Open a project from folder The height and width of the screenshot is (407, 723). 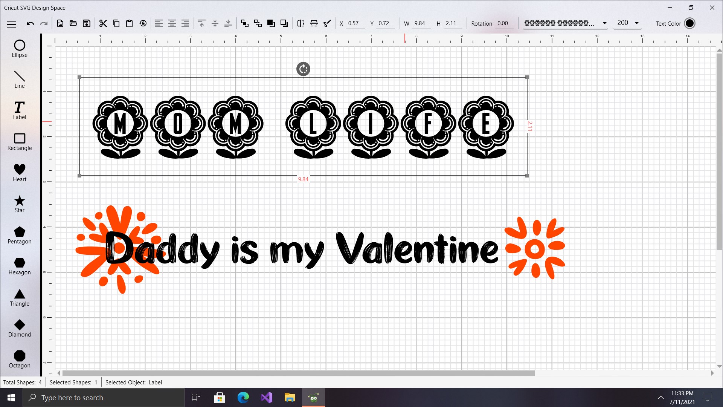point(73,23)
